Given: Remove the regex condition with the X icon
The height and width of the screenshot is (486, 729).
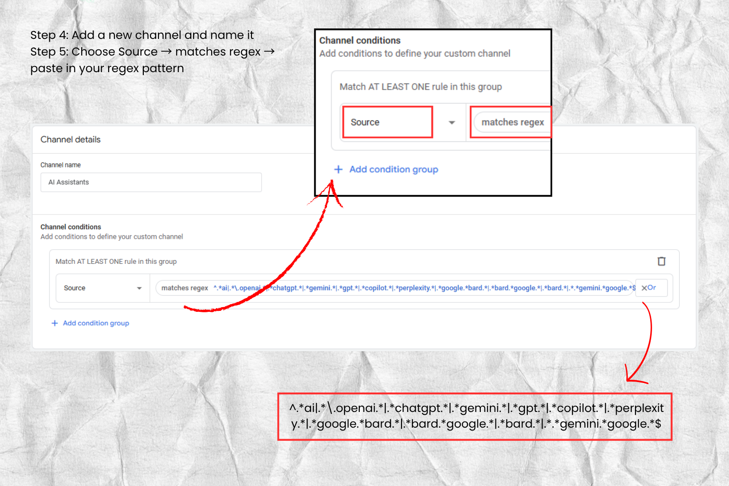Looking at the screenshot, I should click(x=644, y=288).
